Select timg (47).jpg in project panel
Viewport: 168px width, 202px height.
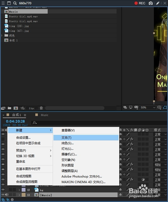pyautogui.click(x=19, y=31)
